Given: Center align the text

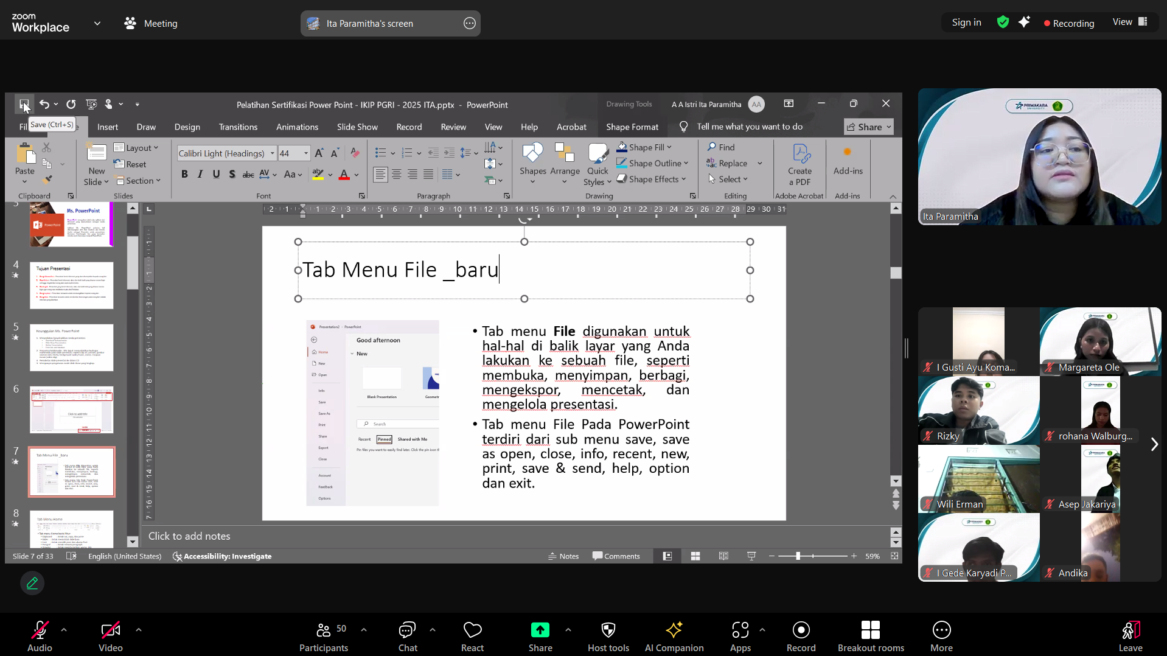Looking at the screenshot, I should (x=396, y=175).
